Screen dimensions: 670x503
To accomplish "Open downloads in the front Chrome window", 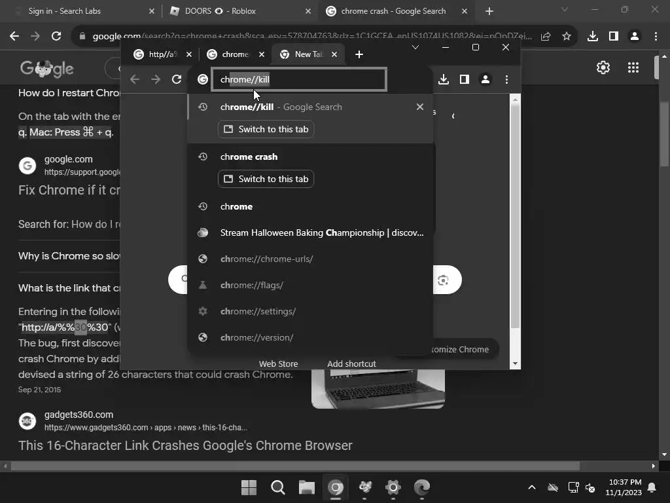I will (x=444, y=79).
